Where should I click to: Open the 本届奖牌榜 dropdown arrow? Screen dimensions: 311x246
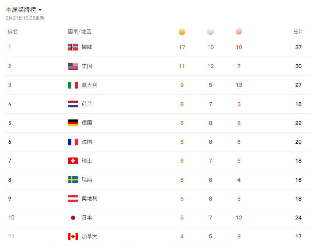pyautogui.click(x=40, y=10)
